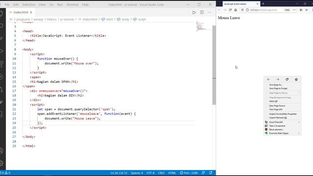This screenshot has width=313, height=176.
Task: Open Explorer in the activity bar
Action: (x=1, y=14)
